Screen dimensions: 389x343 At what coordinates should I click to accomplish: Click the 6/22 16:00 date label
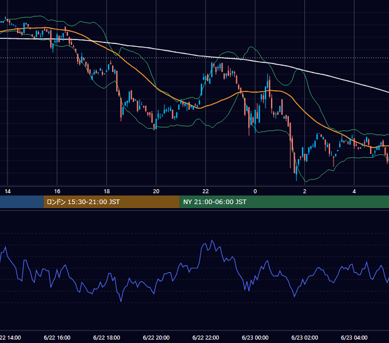[x=57, y=337]
